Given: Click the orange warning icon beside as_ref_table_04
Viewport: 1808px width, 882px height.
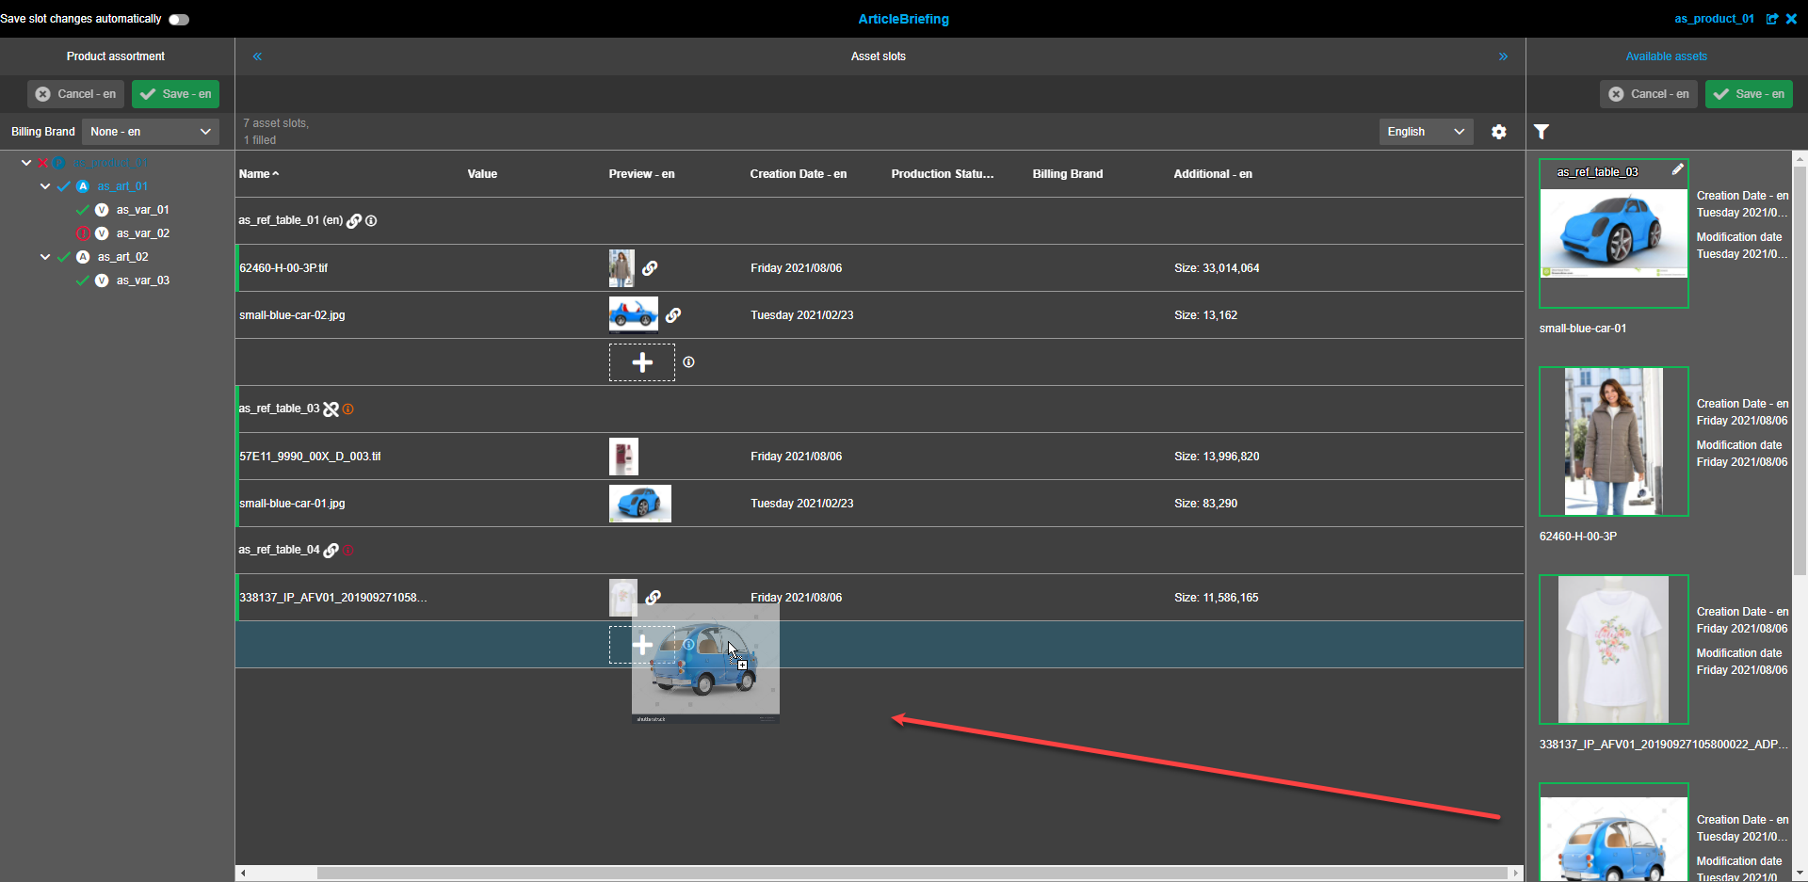Looking at the screenshot, I should [348, 550].
